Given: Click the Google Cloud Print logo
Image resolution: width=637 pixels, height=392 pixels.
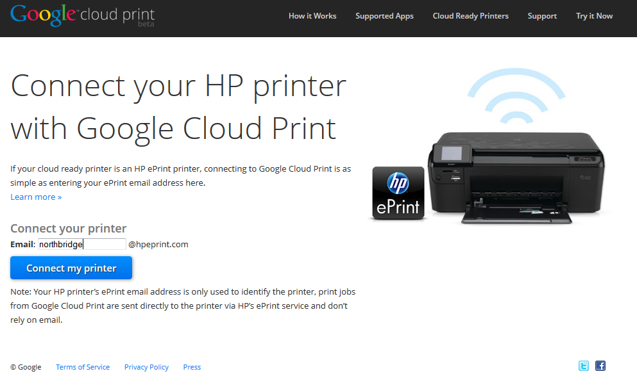Looking at the screenshot, I should coord(83,16).
